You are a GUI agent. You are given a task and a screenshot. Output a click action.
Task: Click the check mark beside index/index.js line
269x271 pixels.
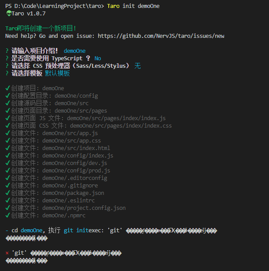point(7,118)
